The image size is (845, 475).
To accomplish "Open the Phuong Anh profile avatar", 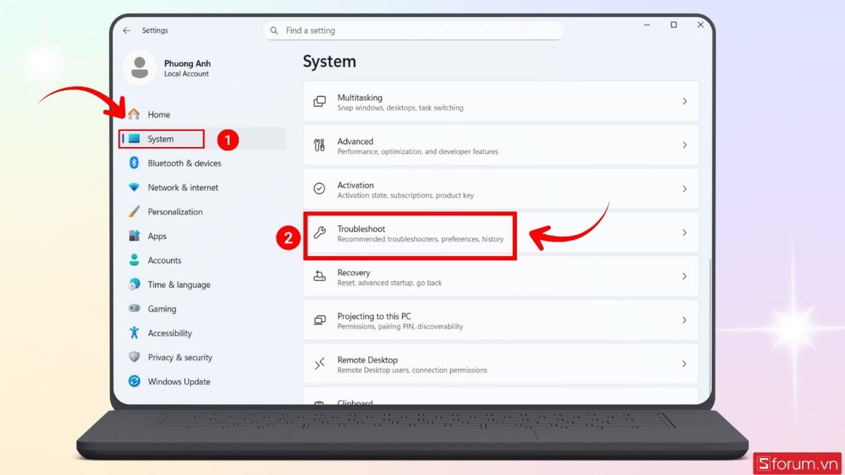I will pyautogui.click(x=139, y=68).
